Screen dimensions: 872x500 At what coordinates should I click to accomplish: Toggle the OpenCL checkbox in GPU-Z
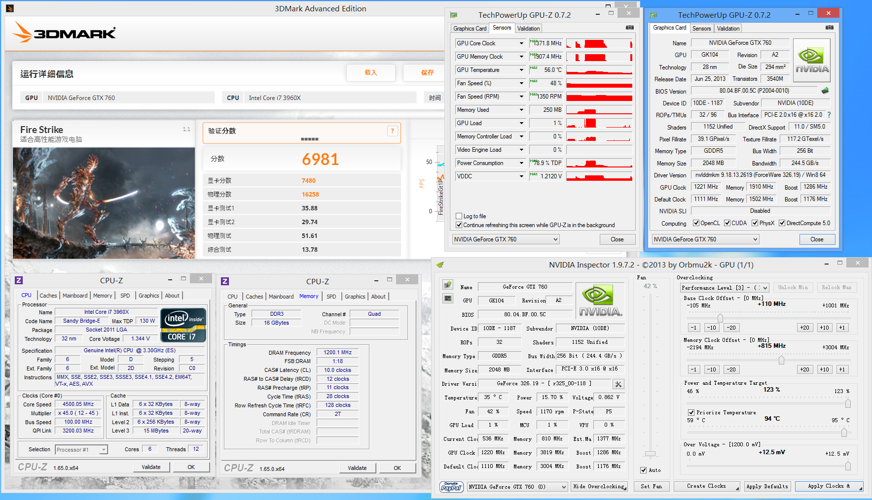(696, 223)
